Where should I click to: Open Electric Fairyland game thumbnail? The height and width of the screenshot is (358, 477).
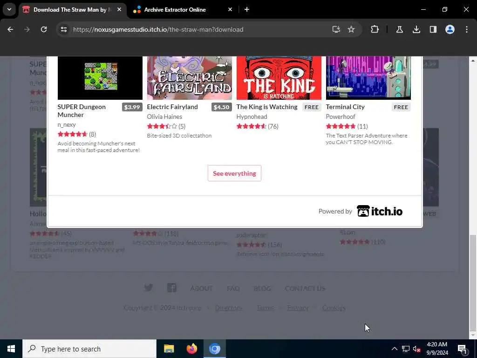190,78
